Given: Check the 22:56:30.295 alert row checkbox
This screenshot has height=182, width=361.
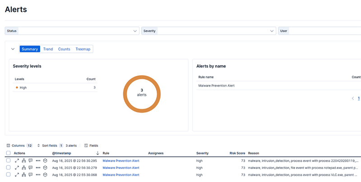Looking at the screenshot, I should [8, 160].
